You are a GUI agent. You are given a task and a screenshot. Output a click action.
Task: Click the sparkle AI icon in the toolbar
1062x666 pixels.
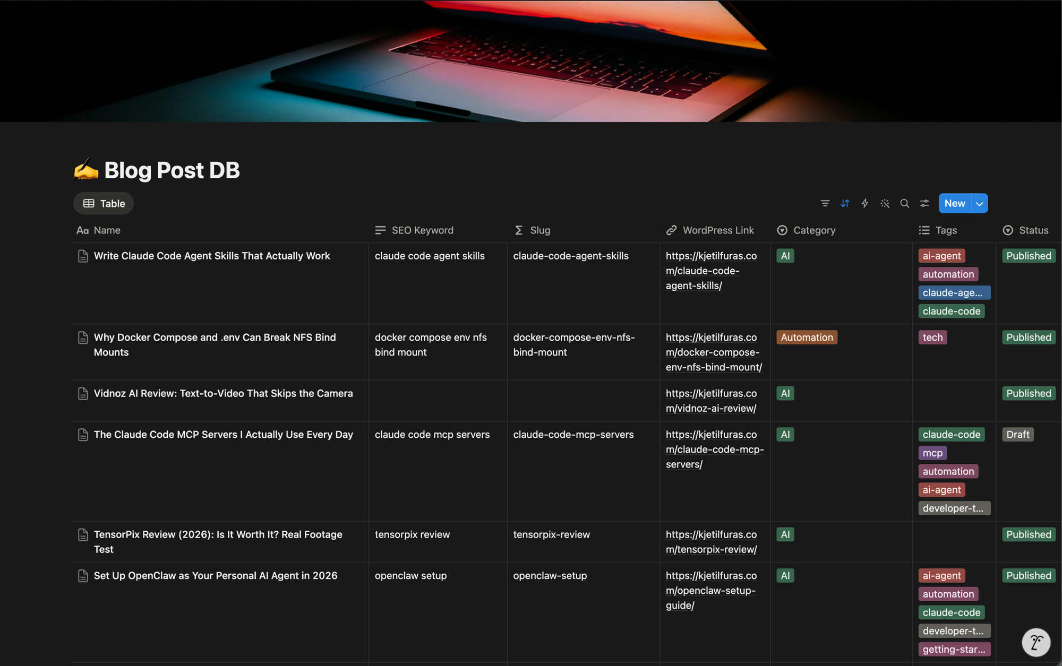[x=885, y=203]
